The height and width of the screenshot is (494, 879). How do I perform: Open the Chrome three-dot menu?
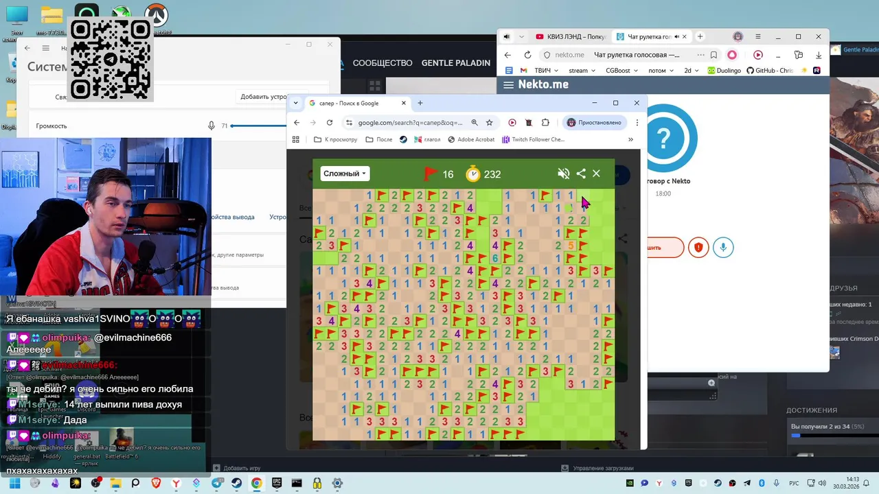[637, 123]
